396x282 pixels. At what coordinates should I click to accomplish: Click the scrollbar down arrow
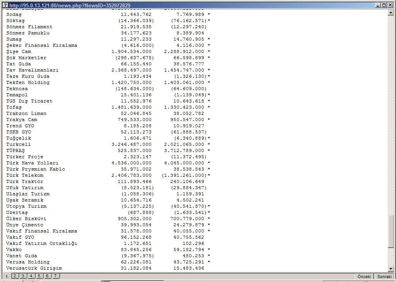[391, 268]
